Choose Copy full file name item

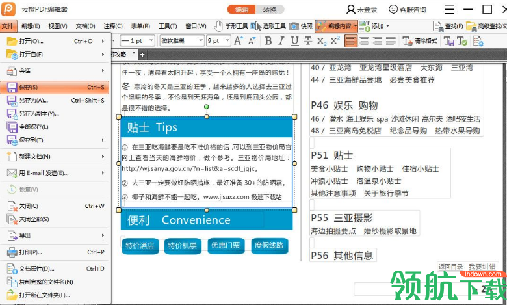coord(55,282)
